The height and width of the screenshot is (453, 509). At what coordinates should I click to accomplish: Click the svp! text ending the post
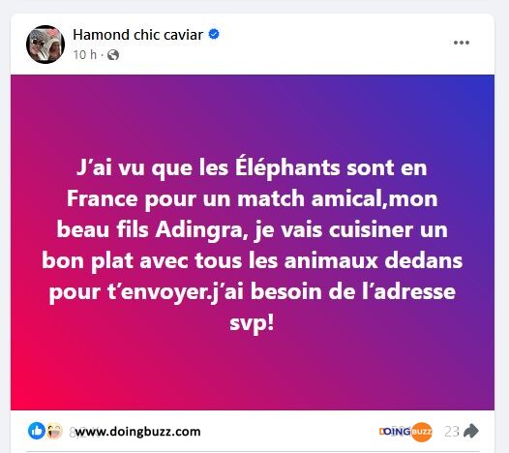(252, 323)
